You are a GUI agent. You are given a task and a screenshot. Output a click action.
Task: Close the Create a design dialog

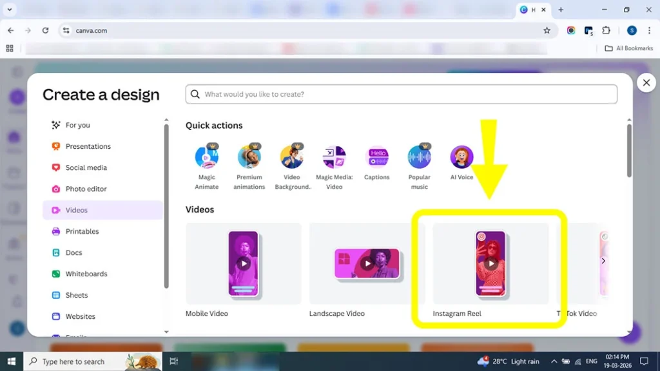click(x=646, y=82)
